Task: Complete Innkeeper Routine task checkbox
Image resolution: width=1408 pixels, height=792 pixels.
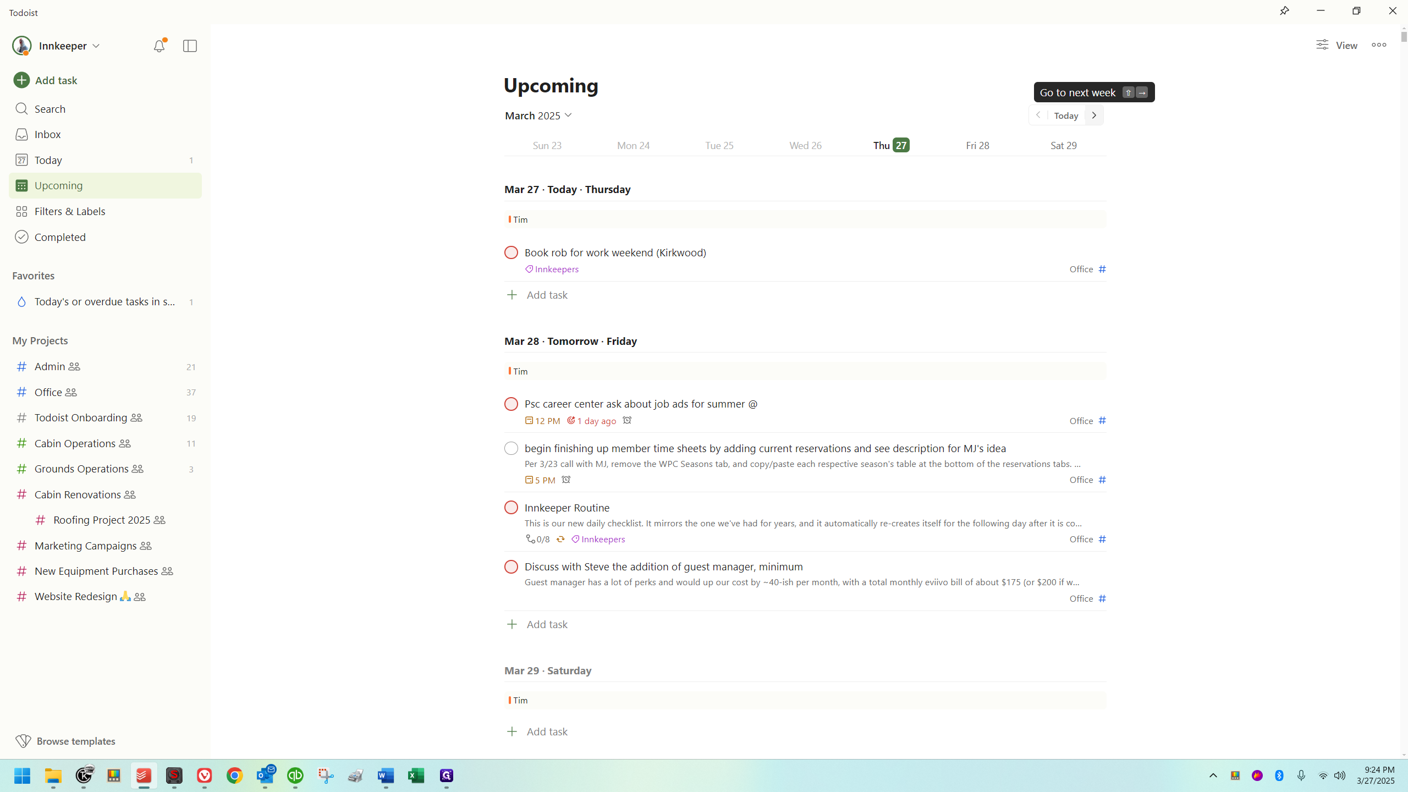Action: [x=511, y=508]
